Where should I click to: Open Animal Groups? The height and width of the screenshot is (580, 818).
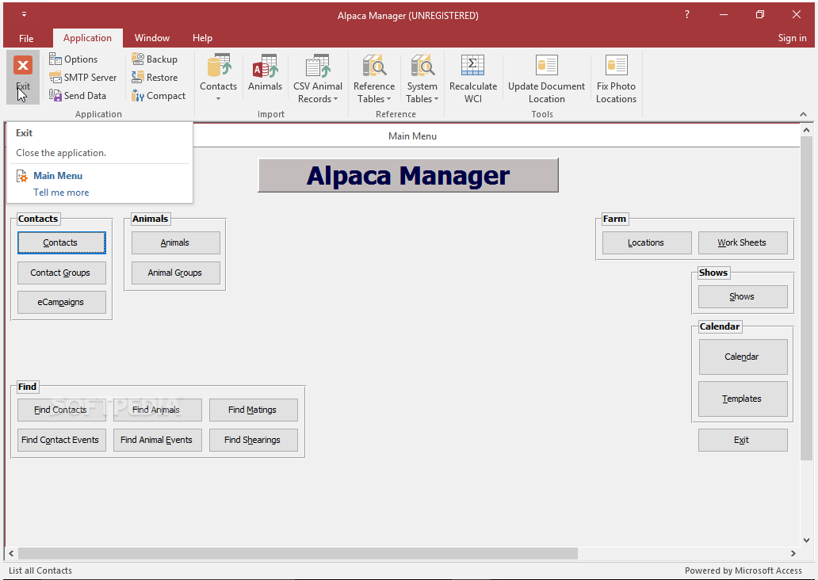coord(175,273)
